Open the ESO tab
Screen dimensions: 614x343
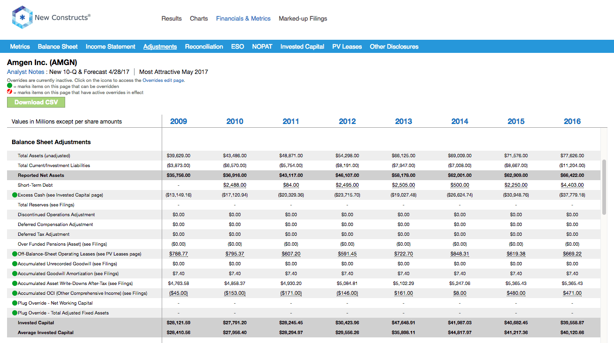(x=238, y=46)
